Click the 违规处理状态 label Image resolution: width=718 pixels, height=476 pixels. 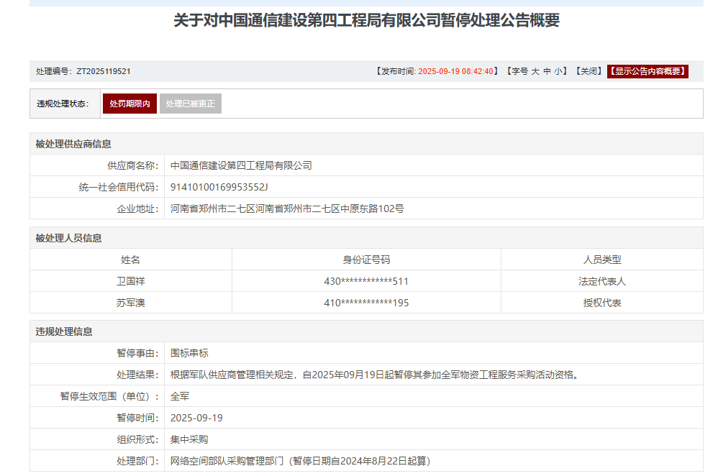(x=63, y=104)
